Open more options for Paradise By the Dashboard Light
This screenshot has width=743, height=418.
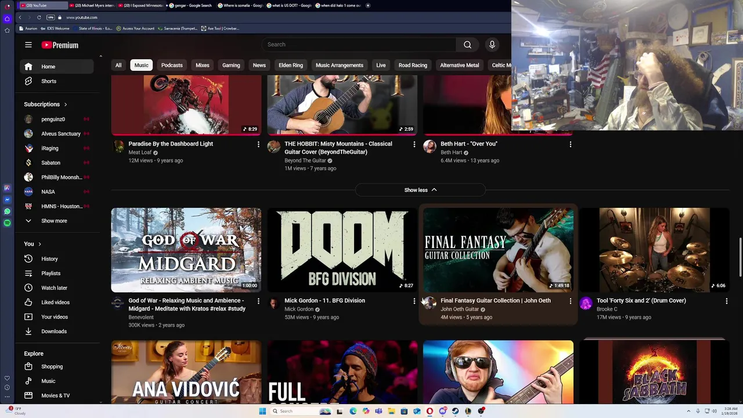tap(258, 144)
